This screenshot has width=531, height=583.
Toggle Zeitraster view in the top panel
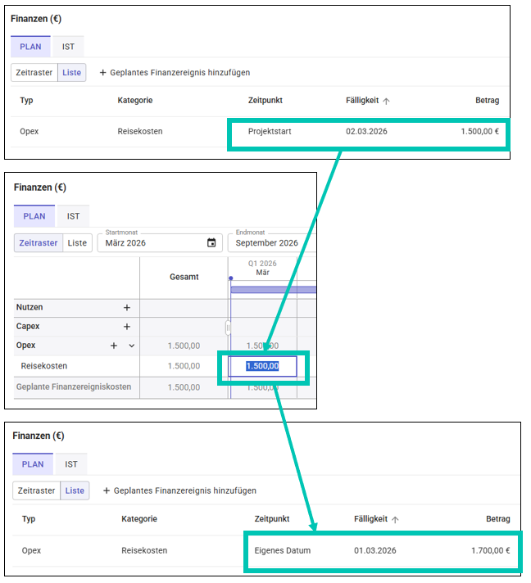33,73
